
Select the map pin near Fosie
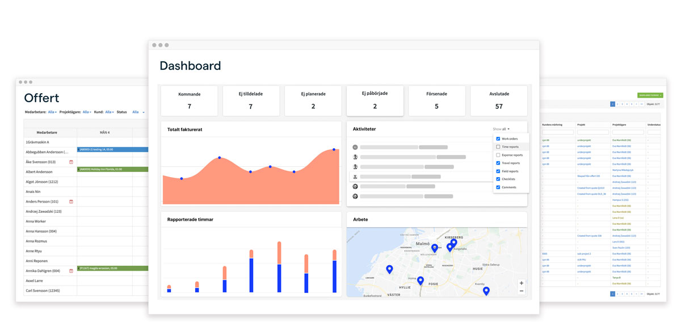tap(421, 280)
